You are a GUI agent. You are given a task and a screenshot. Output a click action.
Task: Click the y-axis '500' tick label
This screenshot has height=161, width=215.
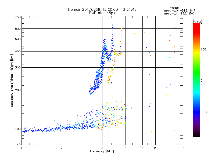[18, 39]
